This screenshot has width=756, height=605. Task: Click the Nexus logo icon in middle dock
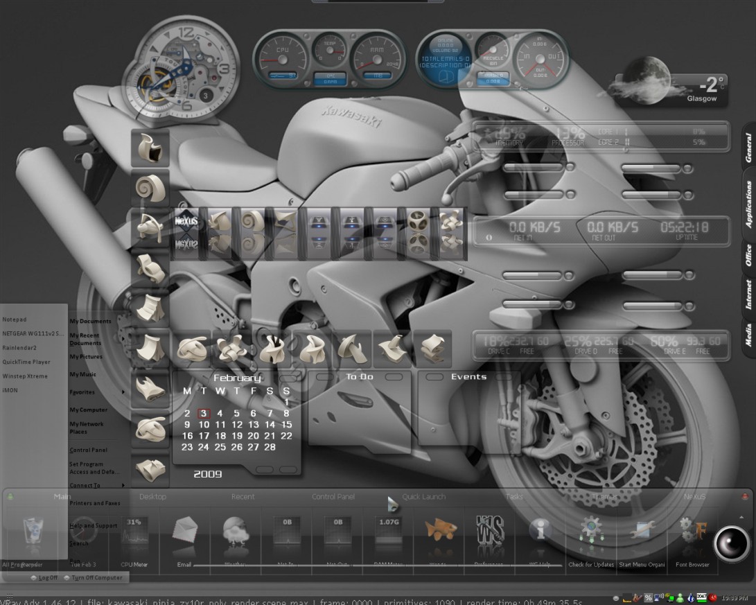coord(186,221)
